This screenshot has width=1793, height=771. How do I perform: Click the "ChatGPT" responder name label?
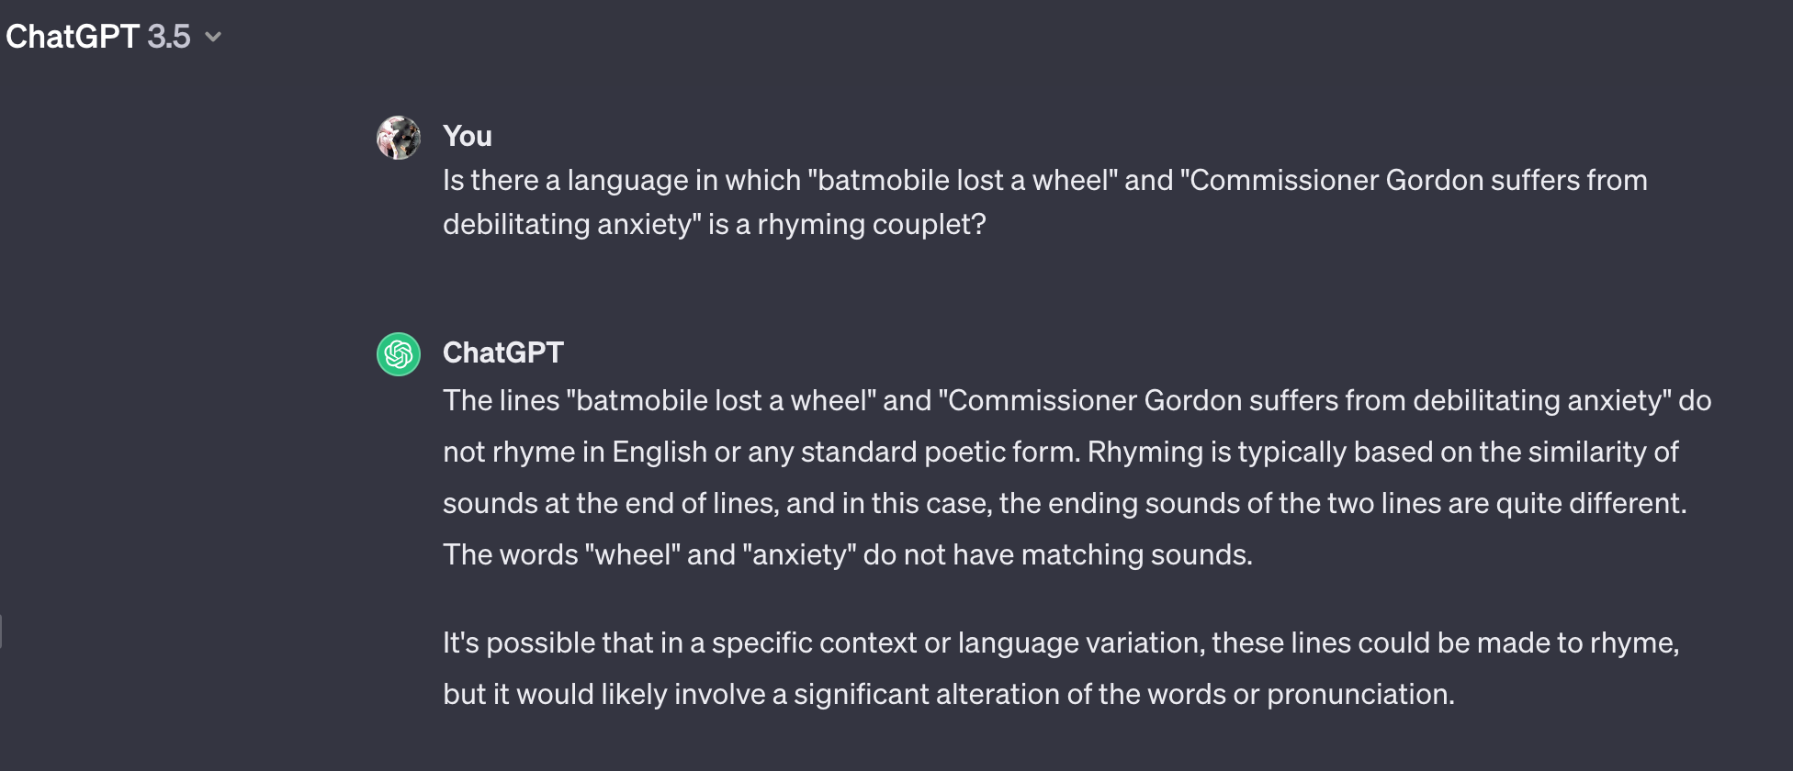tap(502, 352)
